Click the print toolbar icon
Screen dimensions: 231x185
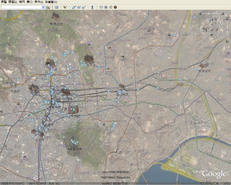(106, 7)
